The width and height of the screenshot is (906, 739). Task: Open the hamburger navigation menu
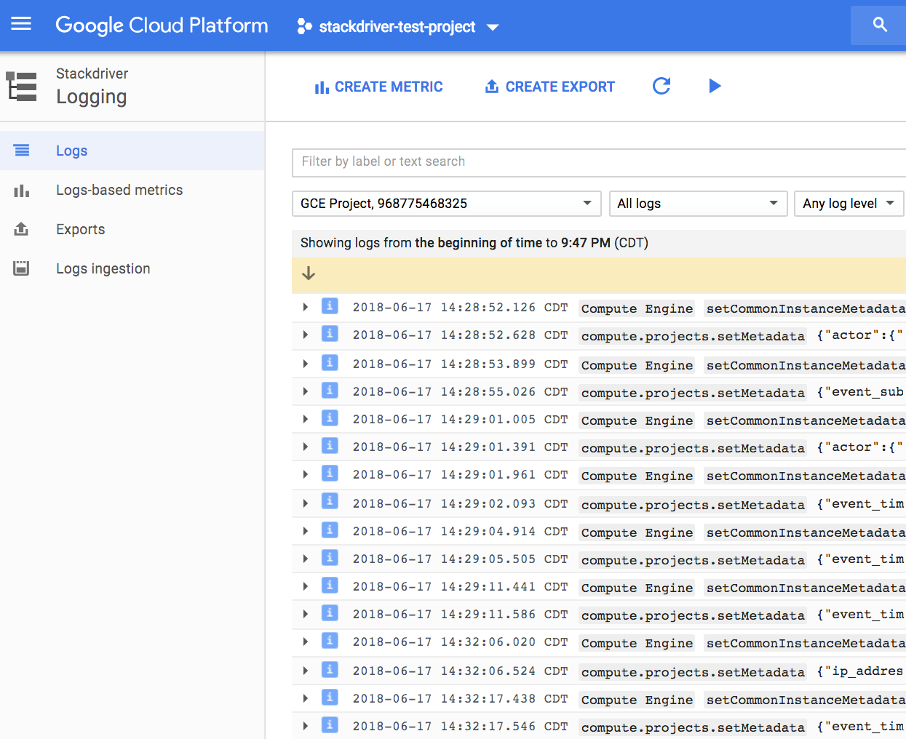click(21, 24)
